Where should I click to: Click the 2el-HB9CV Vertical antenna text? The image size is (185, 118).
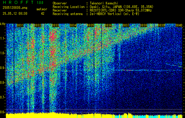114,14
